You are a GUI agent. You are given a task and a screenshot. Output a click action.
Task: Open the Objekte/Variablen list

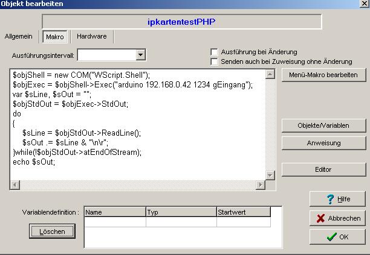(323, 125)
